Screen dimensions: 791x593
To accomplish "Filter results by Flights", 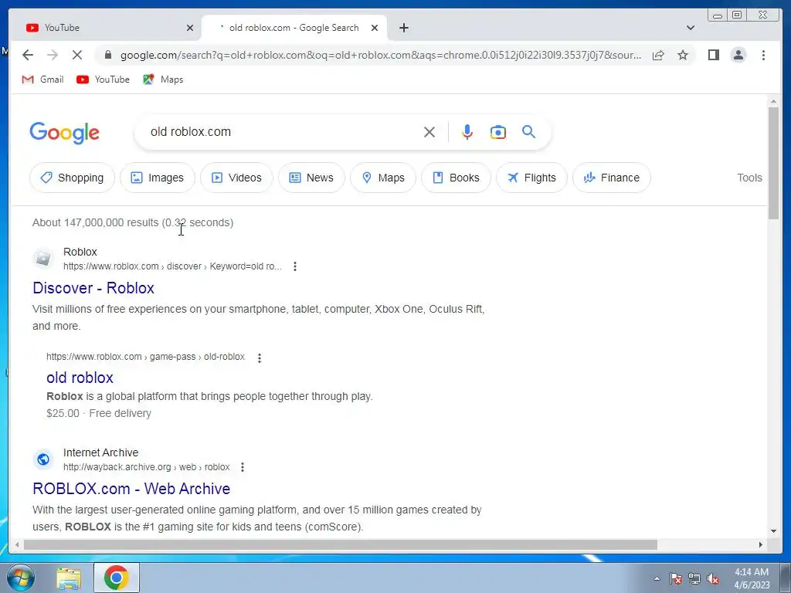I will [x=531, y=178].
